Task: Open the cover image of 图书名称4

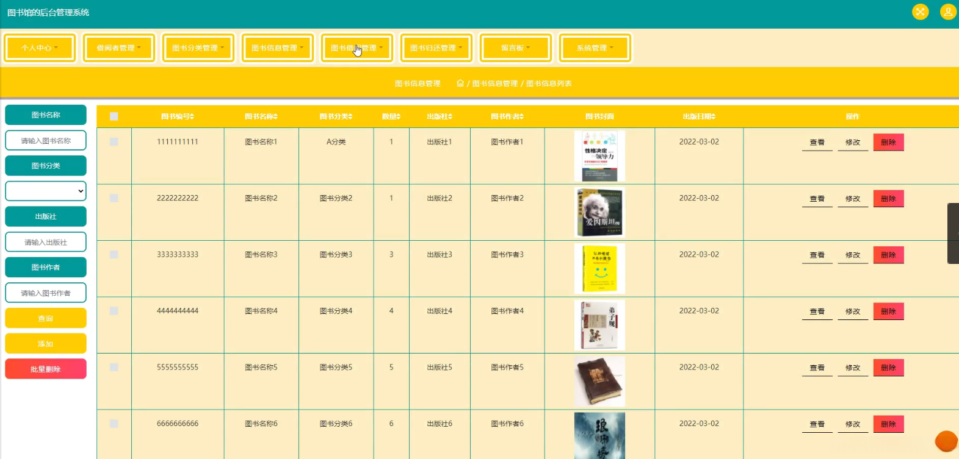Action: [x=599, y=325]
